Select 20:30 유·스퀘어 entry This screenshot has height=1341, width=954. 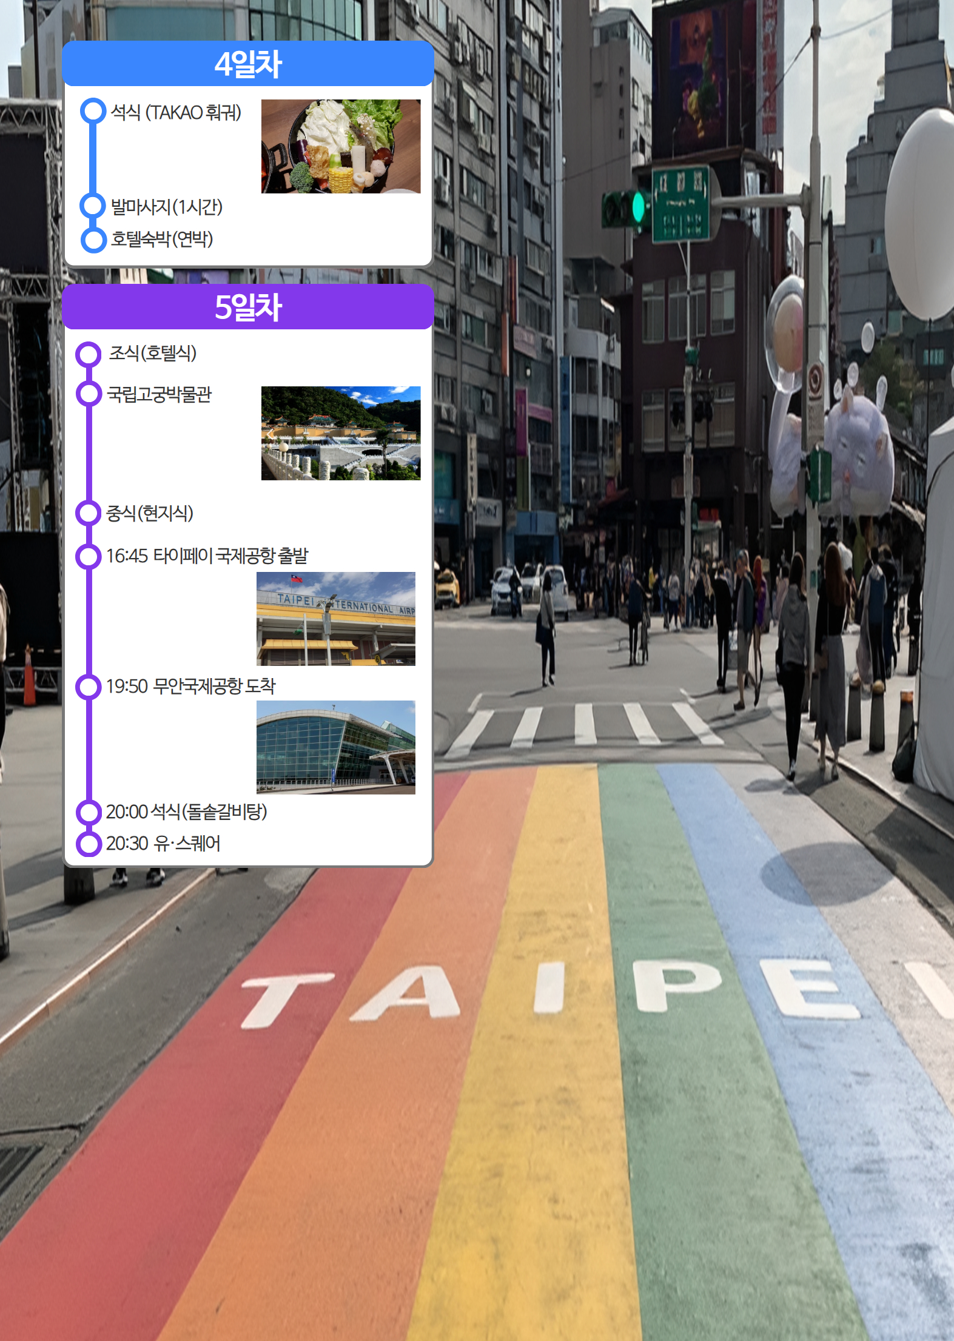pyautogui.click(x=163, y=843)
